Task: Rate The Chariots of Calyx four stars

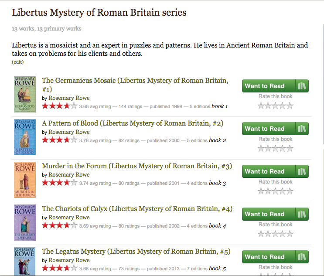Action: pos(283,234)
